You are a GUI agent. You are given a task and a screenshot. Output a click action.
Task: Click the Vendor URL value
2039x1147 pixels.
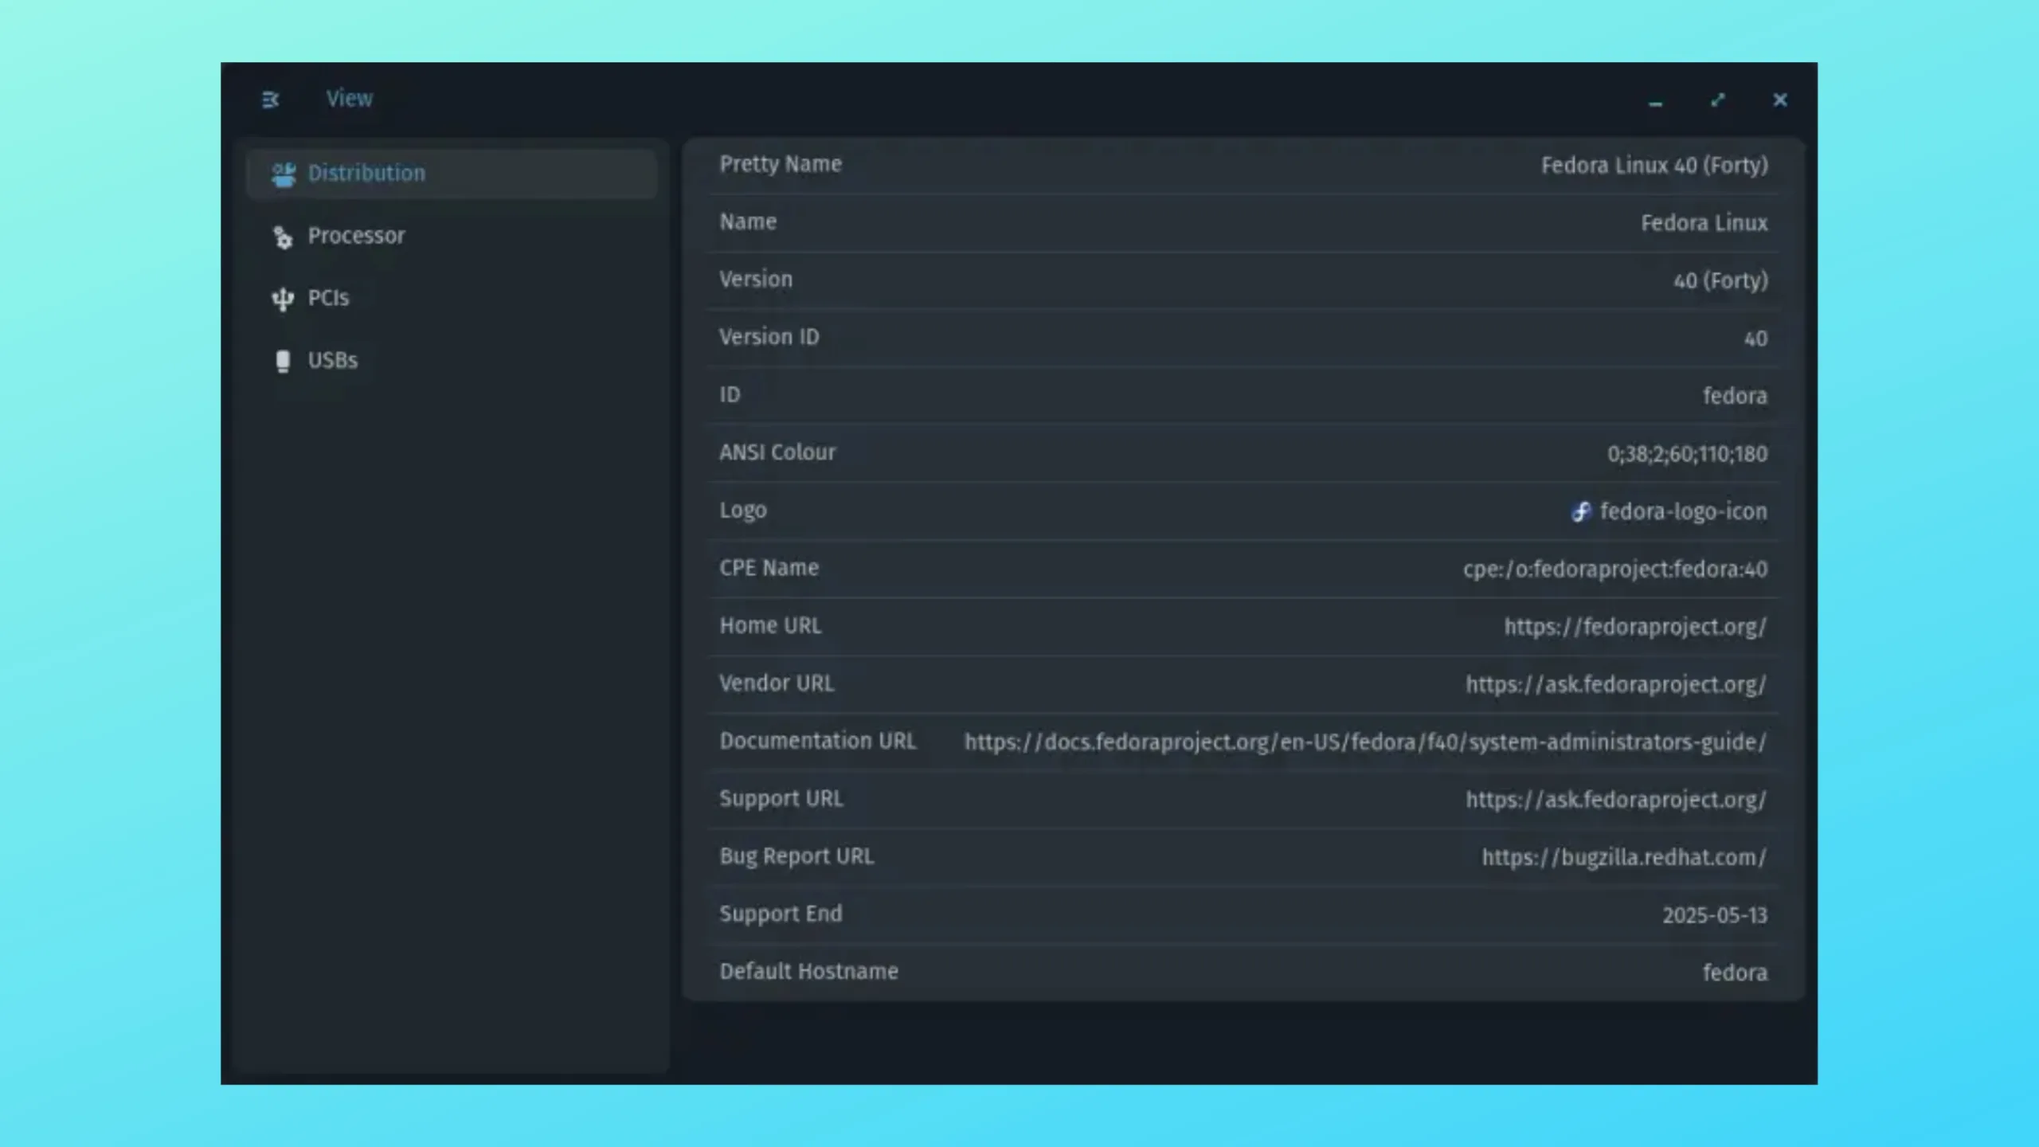point(1615,685)
